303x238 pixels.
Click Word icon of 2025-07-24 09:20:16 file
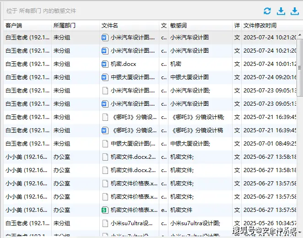pyautogui.click(x=105, y=77)
